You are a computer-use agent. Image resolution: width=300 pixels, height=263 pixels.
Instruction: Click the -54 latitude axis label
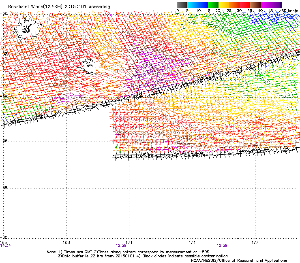pos(4,96)
